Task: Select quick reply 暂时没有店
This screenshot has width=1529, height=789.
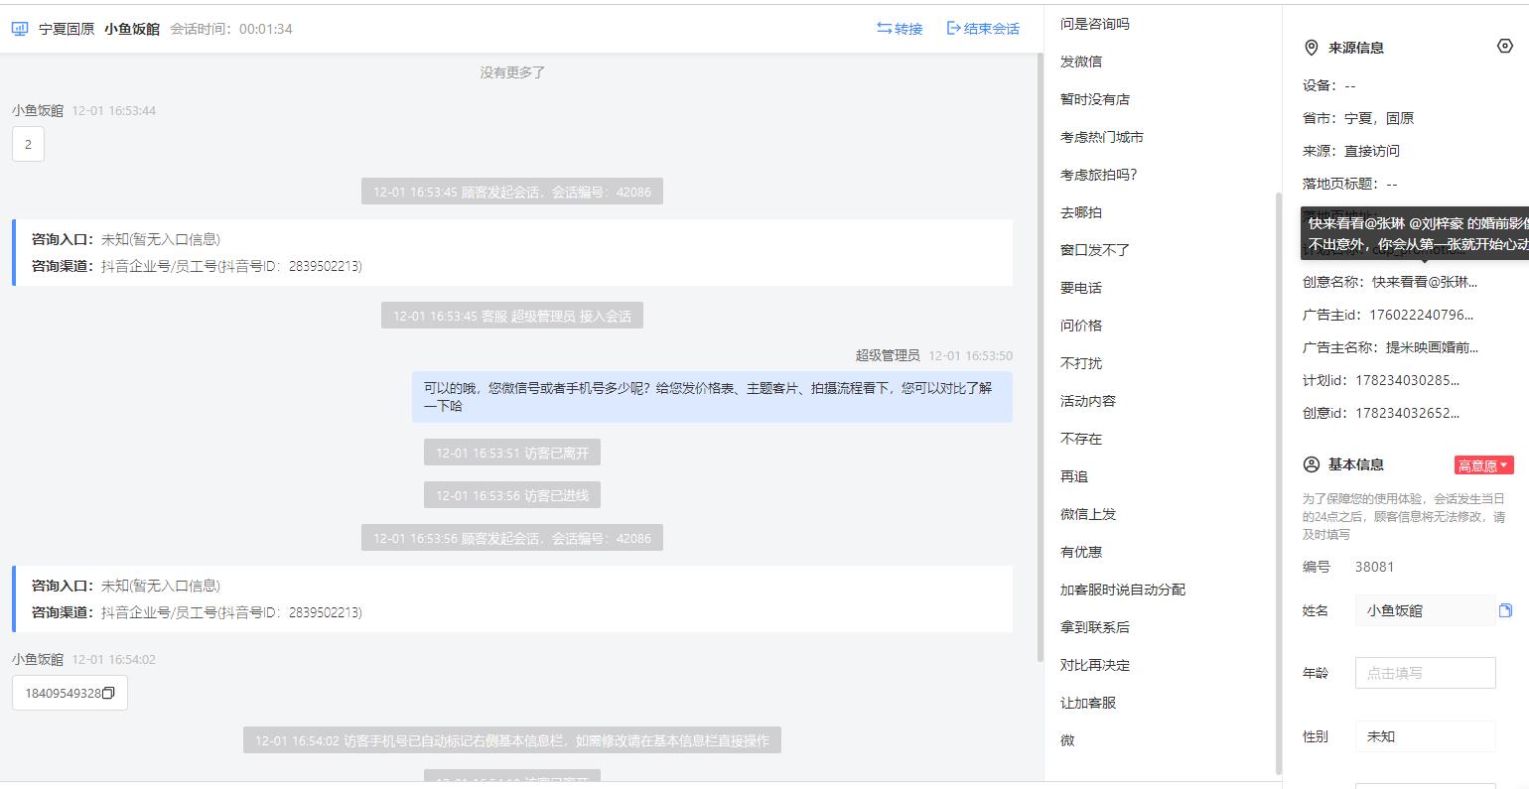Action: click(1094, 99)
